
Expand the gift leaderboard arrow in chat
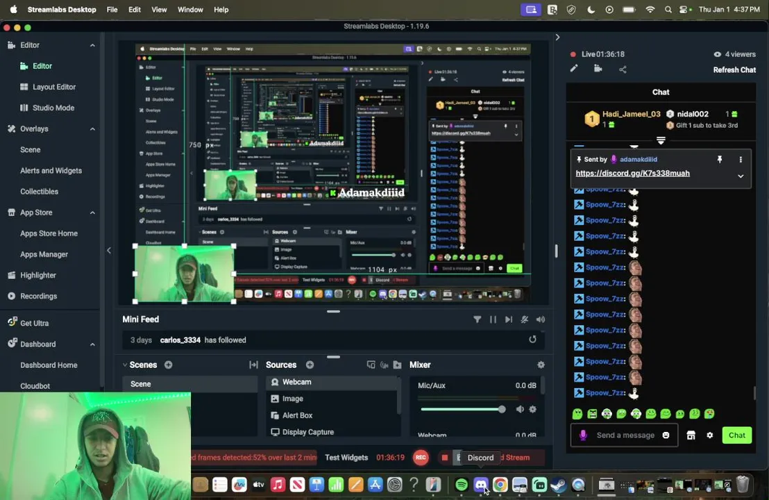[x=661, y=141]
